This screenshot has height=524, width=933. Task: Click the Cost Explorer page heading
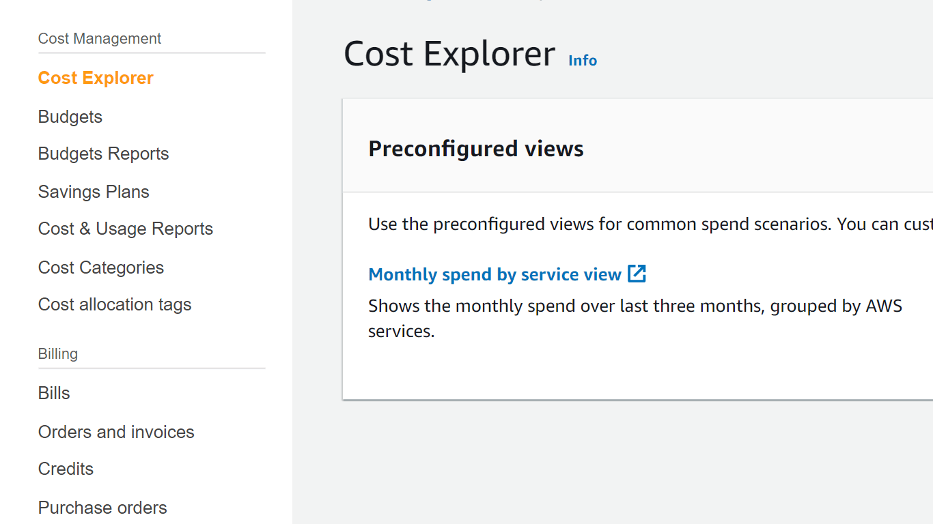pyautogui.click(x=449, y=53)
